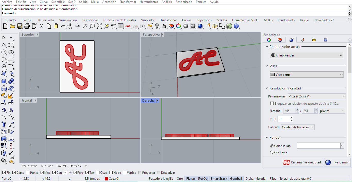Click the New file icon
Screen dimensions: 352x182
[x=5, y=26]
